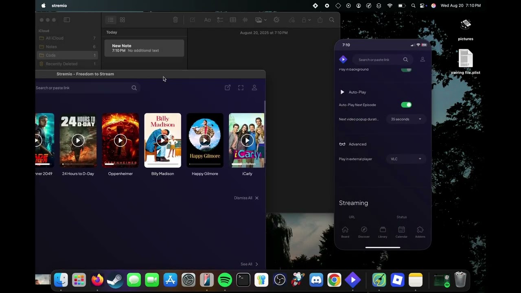This screenshot has height=293, width=521.
Task: Open Stremio from the Dock
Action: (x=352, y=280)
